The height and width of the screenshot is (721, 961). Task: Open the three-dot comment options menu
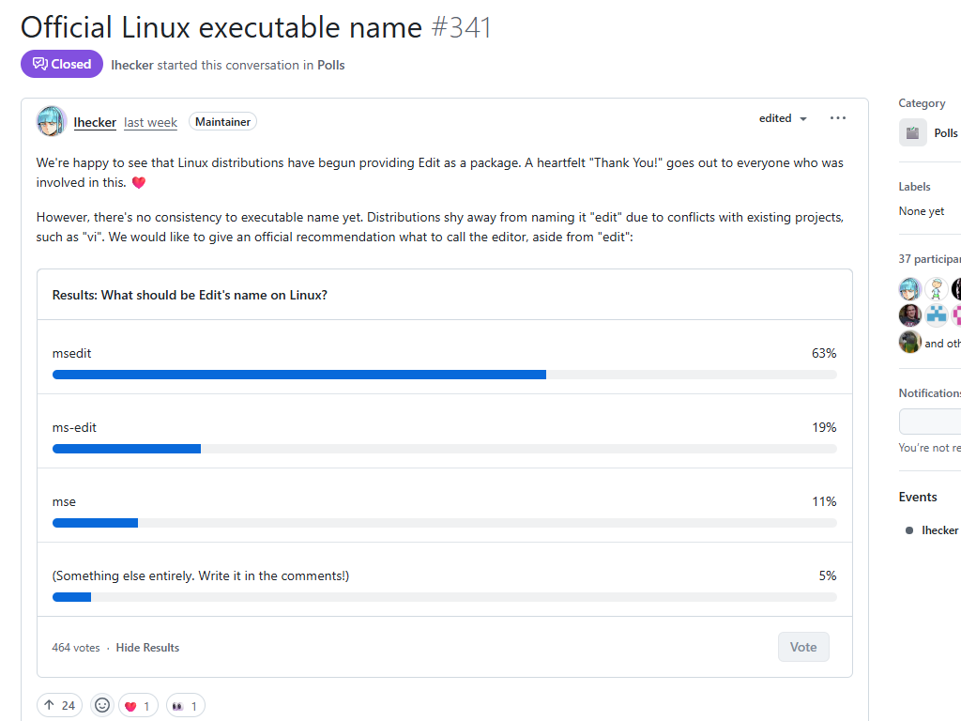pyautogui.click(x=838, y=118)
